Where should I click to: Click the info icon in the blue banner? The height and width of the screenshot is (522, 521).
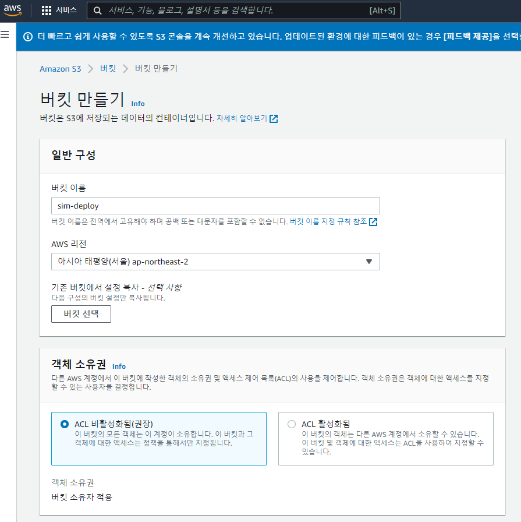(x=28, y=37)
